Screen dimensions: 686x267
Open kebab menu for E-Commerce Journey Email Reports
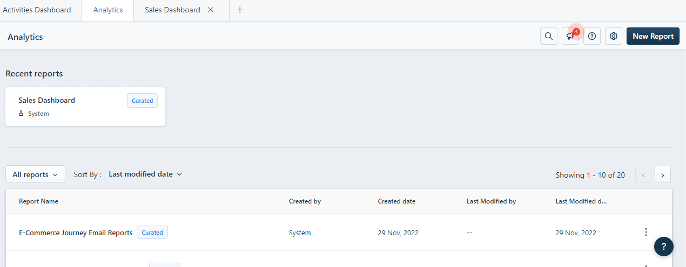645,232
